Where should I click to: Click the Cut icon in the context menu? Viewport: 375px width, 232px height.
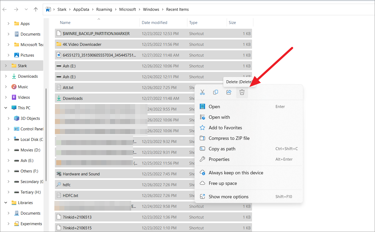202,92
